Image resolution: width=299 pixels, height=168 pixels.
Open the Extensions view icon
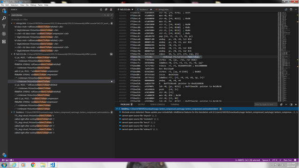[4, 42]
